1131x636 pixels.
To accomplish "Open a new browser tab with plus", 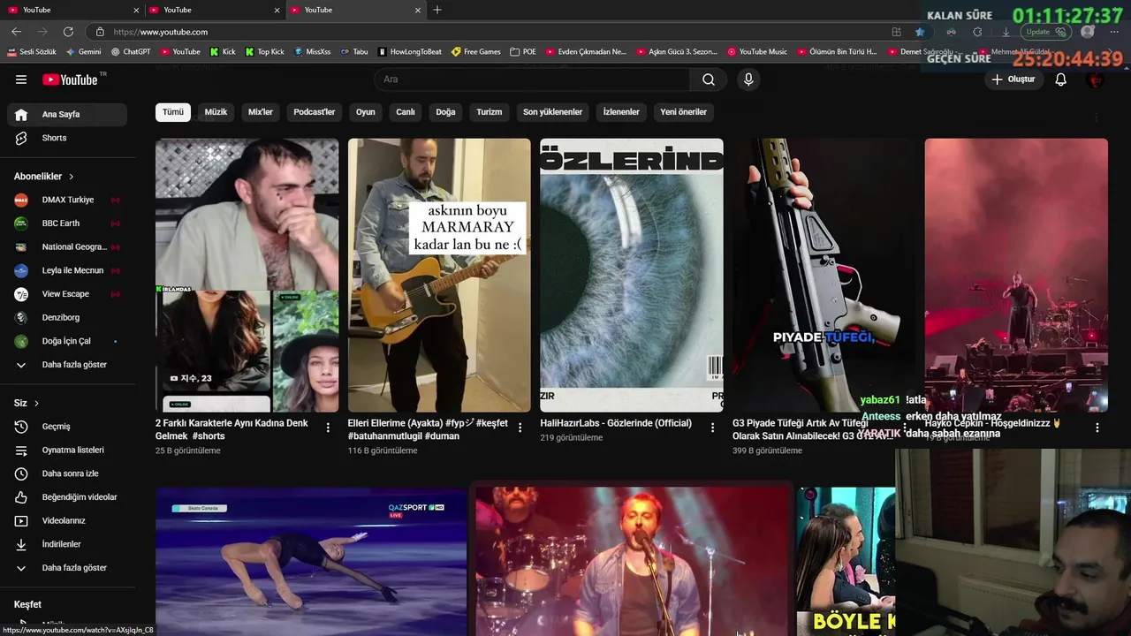I will pos(437,10).
